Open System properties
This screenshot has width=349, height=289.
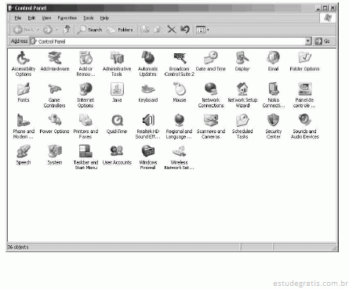pos(55,155)
